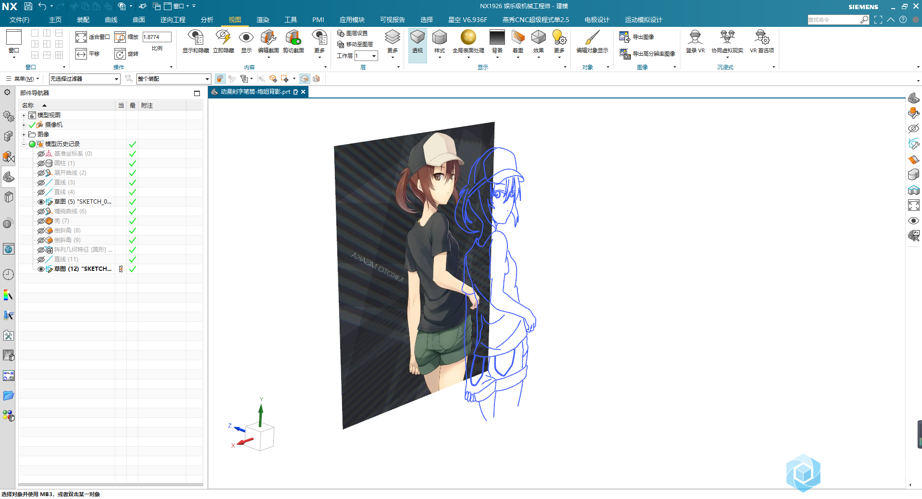Toggle visibility of 草图 (12) SKETCH
The height and width of the screenshot is (499, 922).
click(x=41, y=269)
